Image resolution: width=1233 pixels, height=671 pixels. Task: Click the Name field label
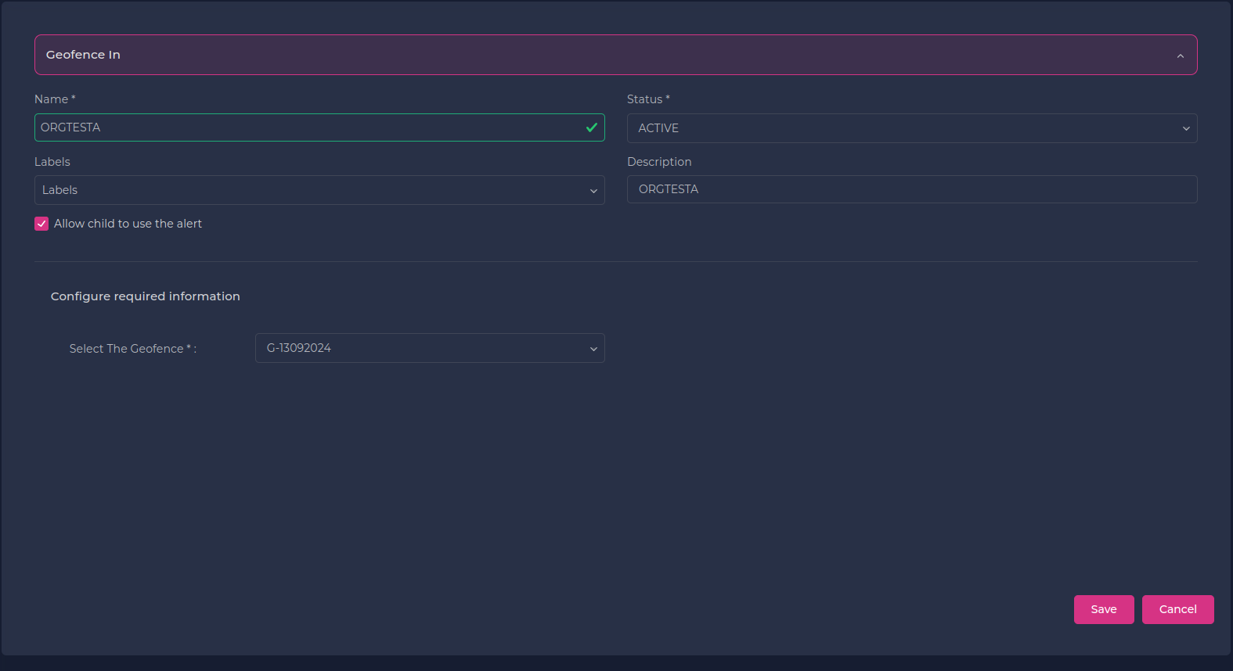pos(52,99)
